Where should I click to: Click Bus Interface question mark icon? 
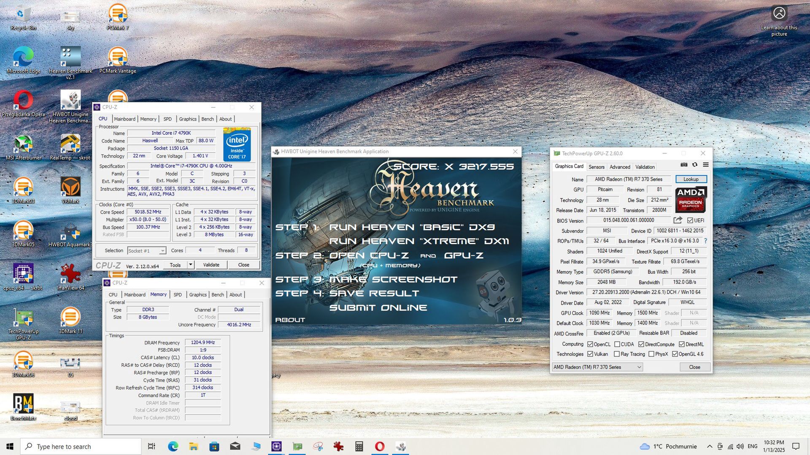tap(705, 241)
